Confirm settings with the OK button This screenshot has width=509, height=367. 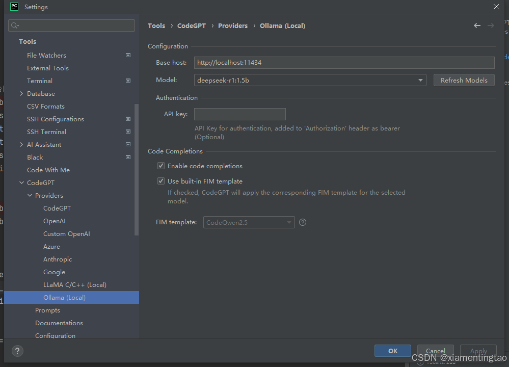click(393, 351)
